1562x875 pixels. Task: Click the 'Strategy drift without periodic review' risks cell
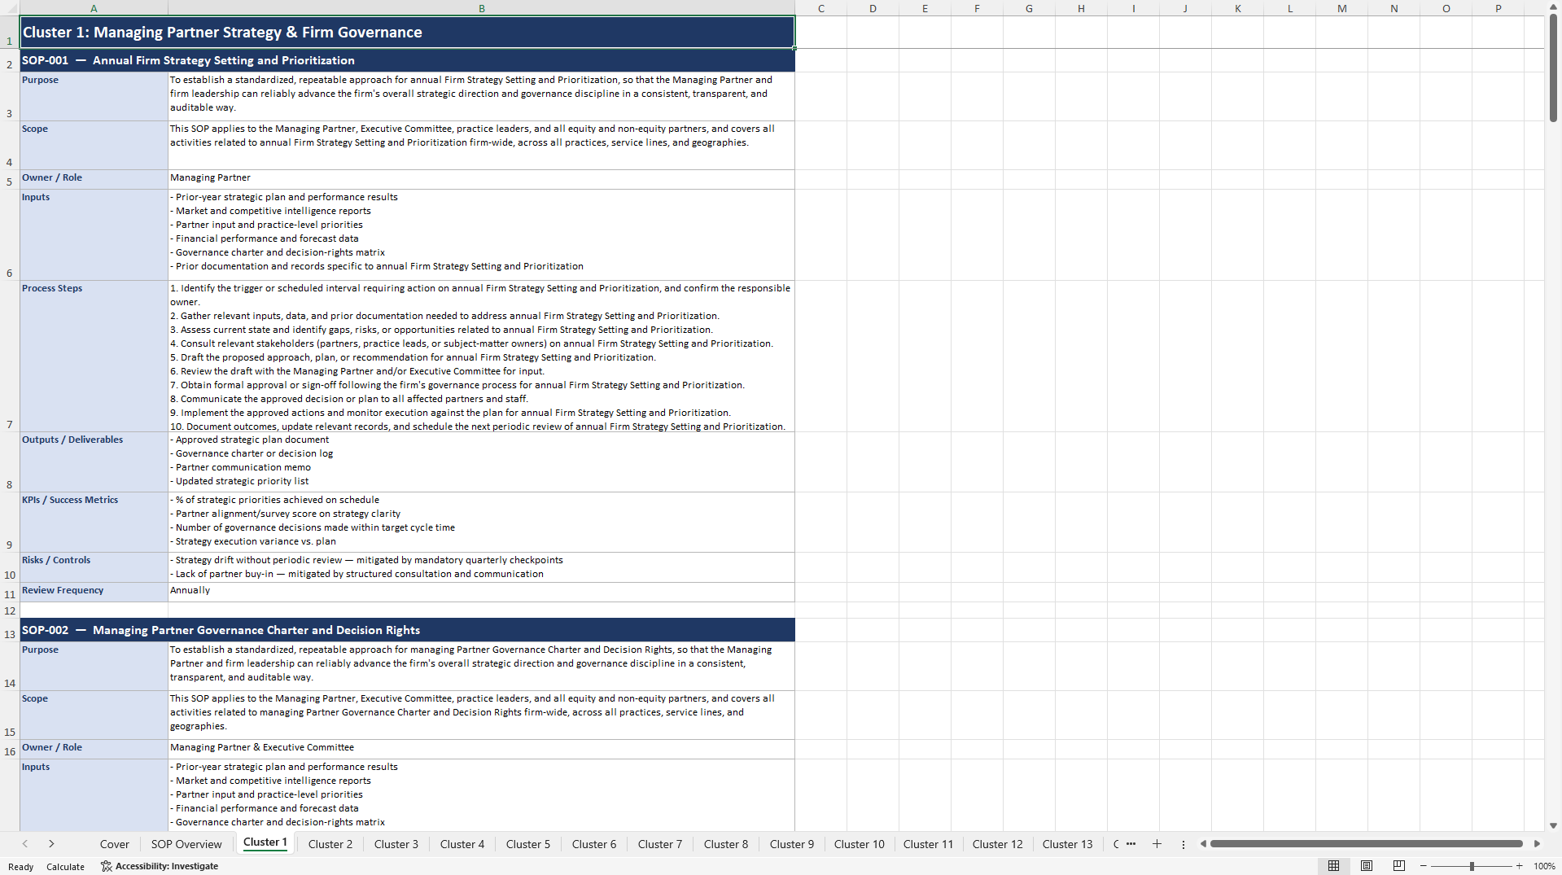click(x=481, y=567)
